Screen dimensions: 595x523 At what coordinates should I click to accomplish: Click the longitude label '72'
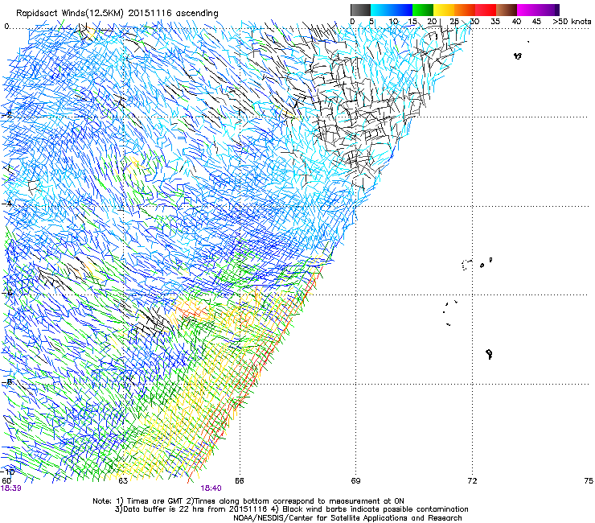472,481
